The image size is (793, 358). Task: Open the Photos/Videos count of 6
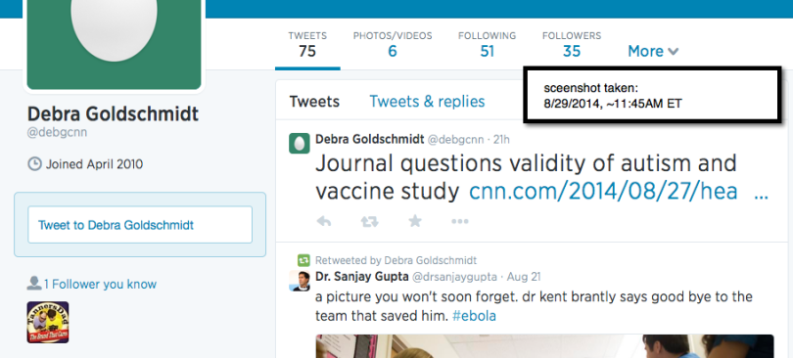[393, 44]
